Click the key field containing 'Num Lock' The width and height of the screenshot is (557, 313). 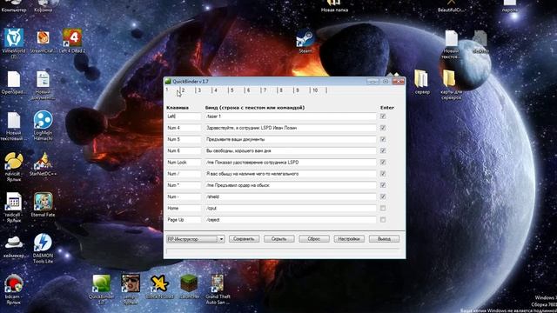[x=184, y=163]
